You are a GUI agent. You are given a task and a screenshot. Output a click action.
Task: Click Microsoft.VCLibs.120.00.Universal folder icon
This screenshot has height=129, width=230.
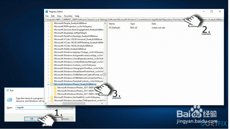[52, 40]
